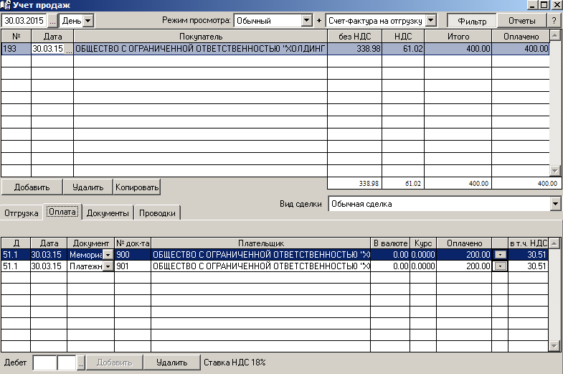Open the Отчеты button
This screenshot has width=563, height=374.
[521, 21]
